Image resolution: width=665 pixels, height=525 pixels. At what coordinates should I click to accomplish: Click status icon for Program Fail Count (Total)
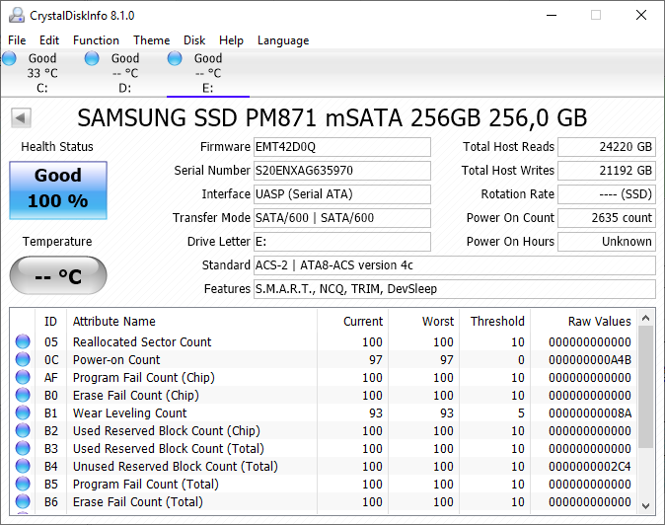(23, 485)
